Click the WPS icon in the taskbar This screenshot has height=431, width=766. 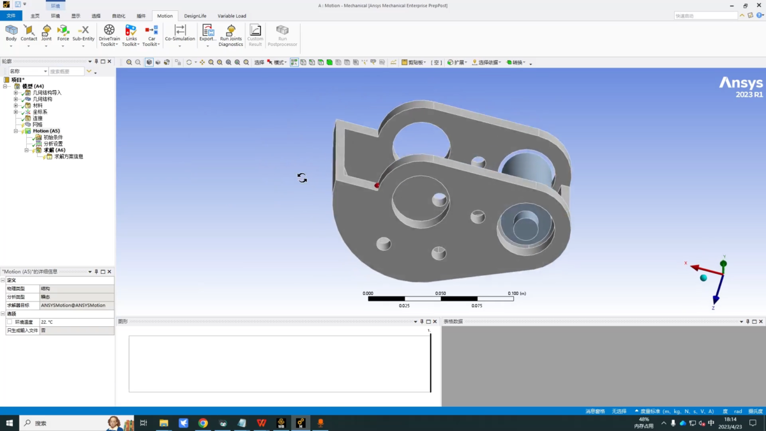[261, 423]
